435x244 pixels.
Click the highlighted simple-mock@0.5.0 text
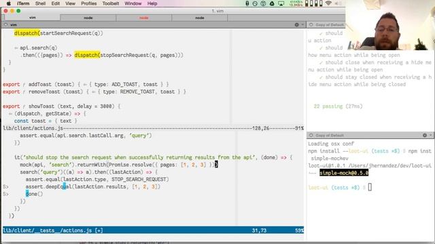[344, 173]
